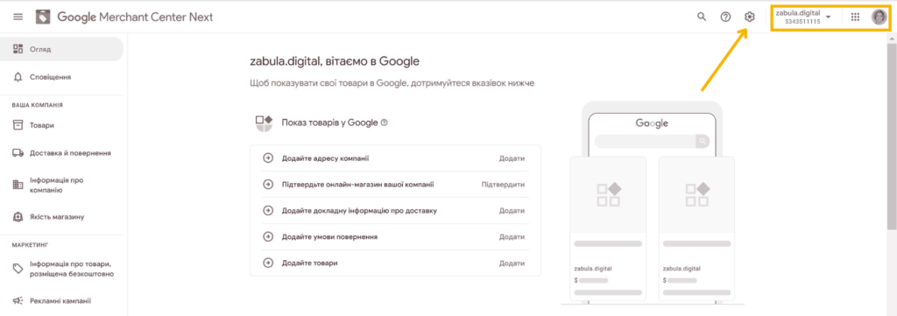Screen dimensions: 897x316
Task: Select Додайте умови повернення text
Action: click(x=329, y=236)
